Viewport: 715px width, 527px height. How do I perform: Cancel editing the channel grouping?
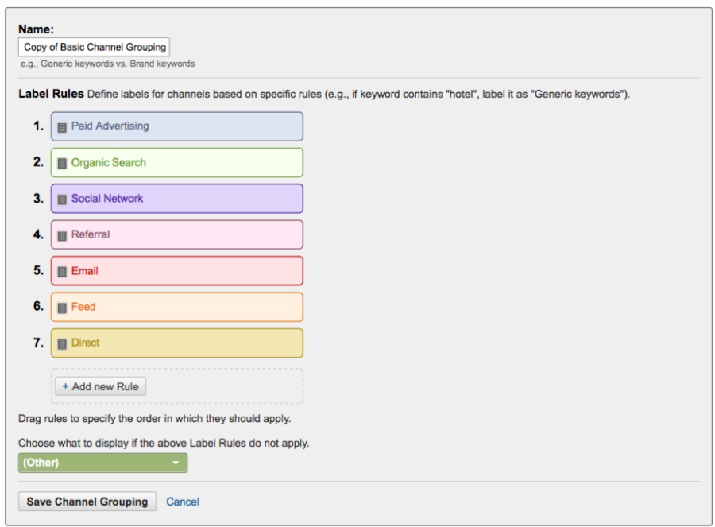point(183,502)
